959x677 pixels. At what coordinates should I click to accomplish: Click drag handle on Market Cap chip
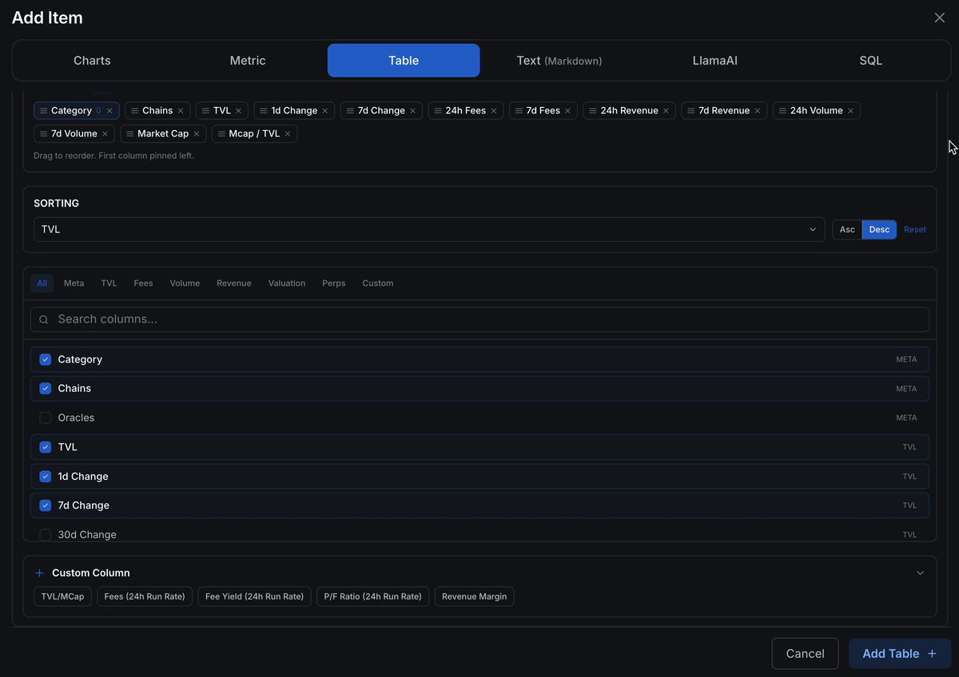pos(130,134)
